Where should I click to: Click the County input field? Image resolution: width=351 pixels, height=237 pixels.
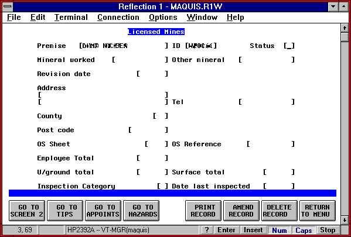pyautogui.click(x=161, y=116)
